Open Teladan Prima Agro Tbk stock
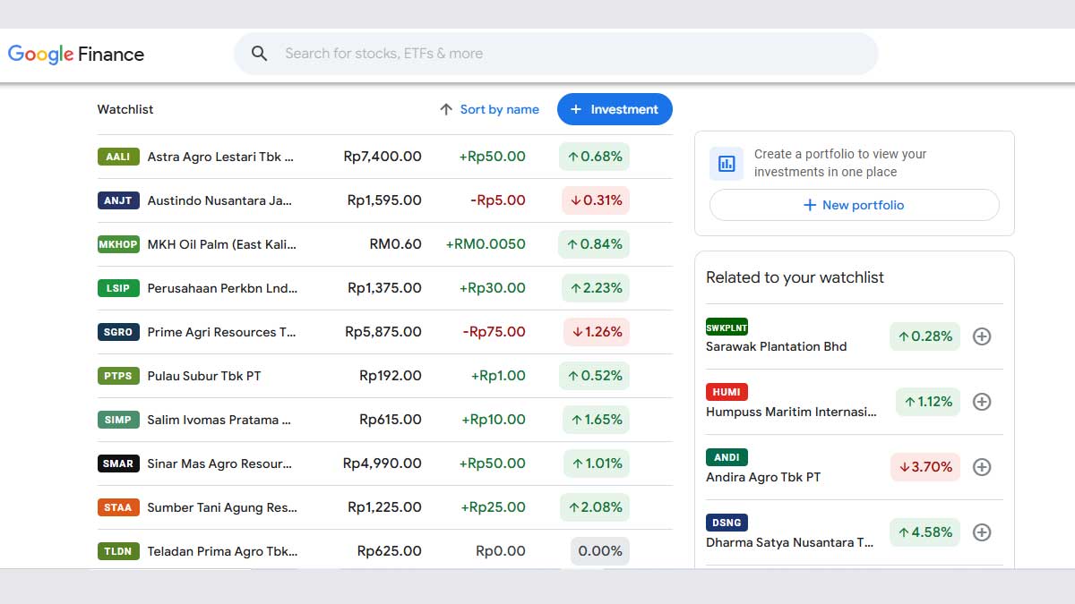Image resolution: width=1075 pixels, height=604 pixels. pos(222,551)
